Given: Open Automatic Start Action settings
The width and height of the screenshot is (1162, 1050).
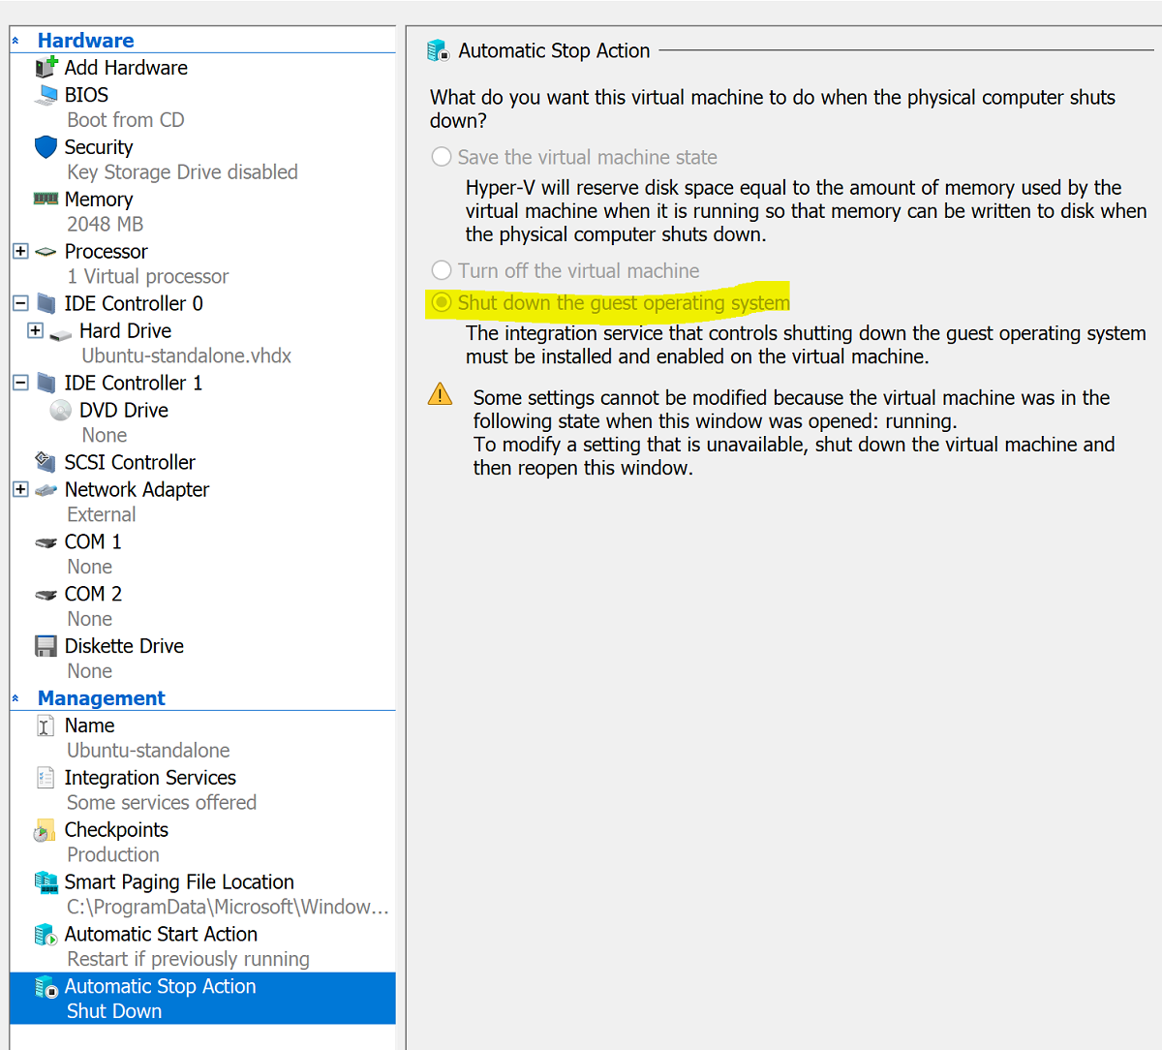Looking at the screenshot, I should [x=161, y=935].
